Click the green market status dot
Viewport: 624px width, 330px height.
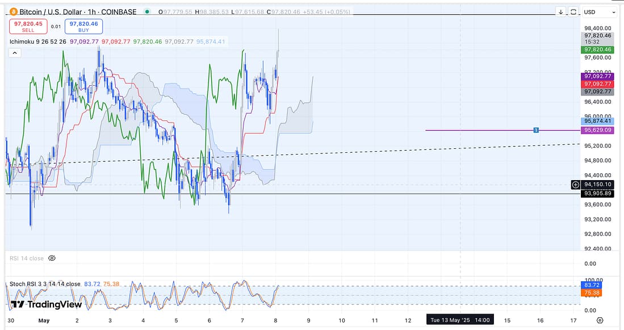tap(147, 12)
